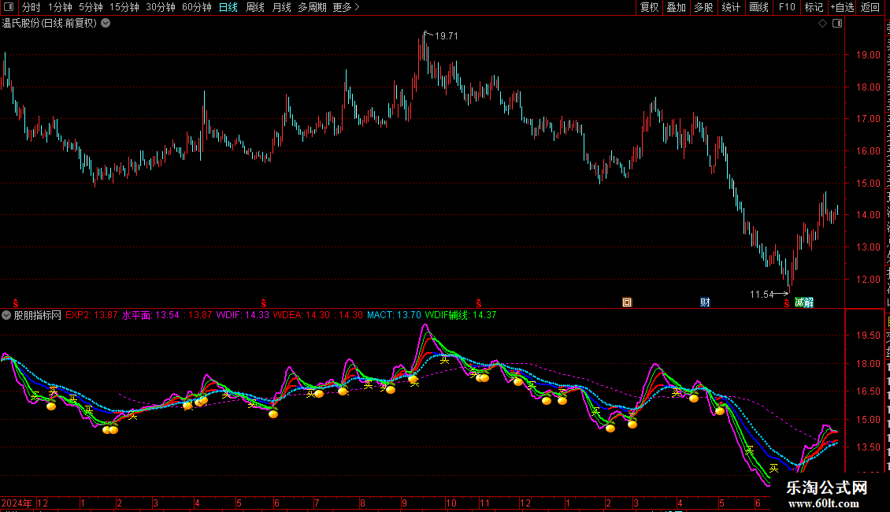Image resolution: width=890 pixels, height=512 pixels.
Task: Select the 温氏股份(日线.前复权) chart title
Action: (x=50, y=24)
